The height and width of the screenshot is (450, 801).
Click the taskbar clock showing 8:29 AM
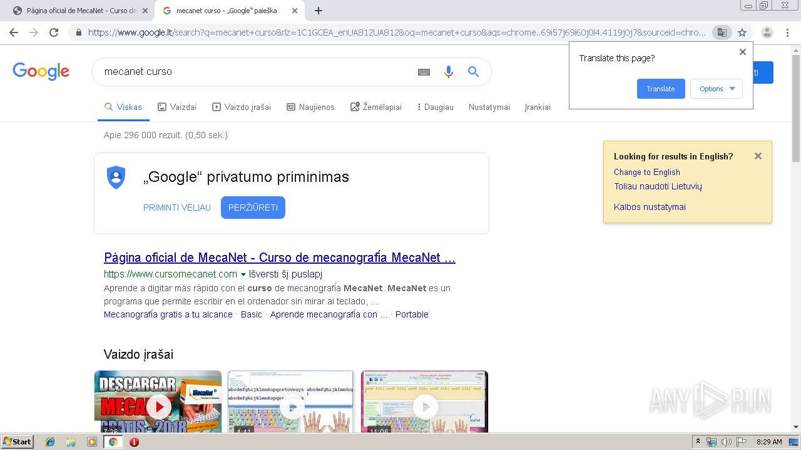click(769, 442)
